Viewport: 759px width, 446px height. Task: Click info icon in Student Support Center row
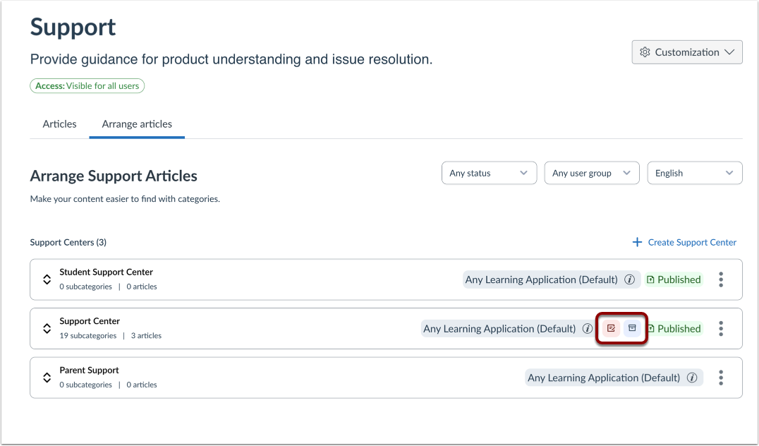[630, 279]
